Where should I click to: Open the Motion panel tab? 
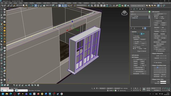pos(140,9)
